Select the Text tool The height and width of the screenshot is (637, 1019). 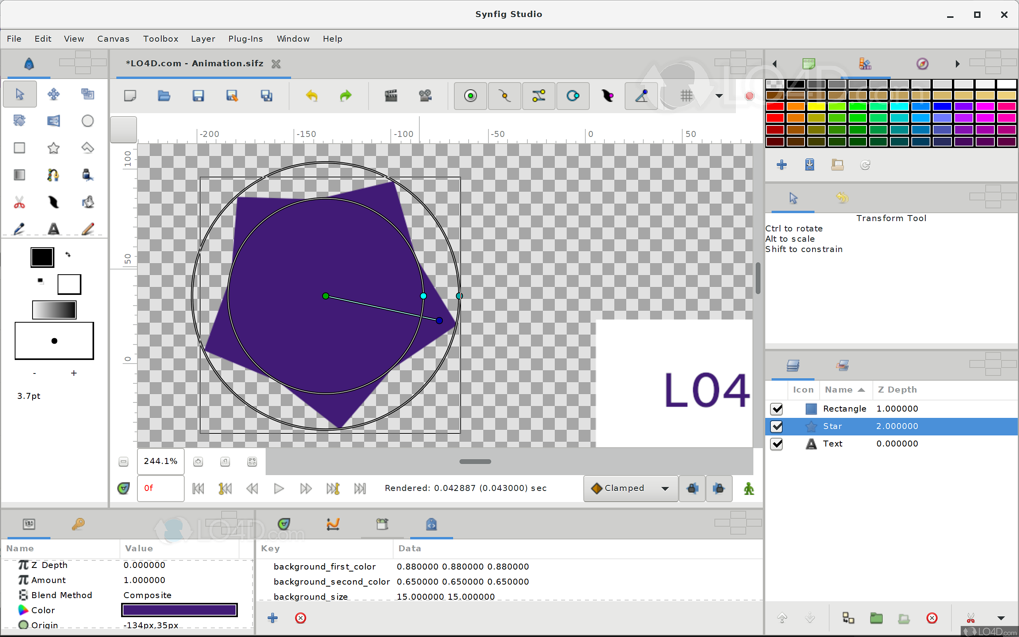tap(54, 229)
